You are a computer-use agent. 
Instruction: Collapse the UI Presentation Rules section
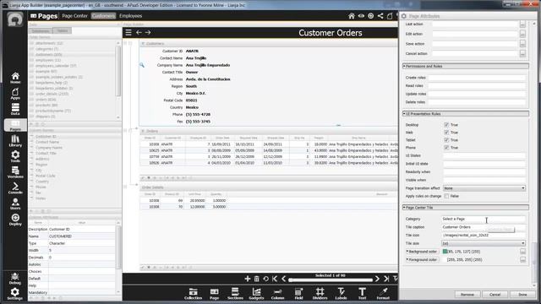pyautogui.click(x=466, y=114)
